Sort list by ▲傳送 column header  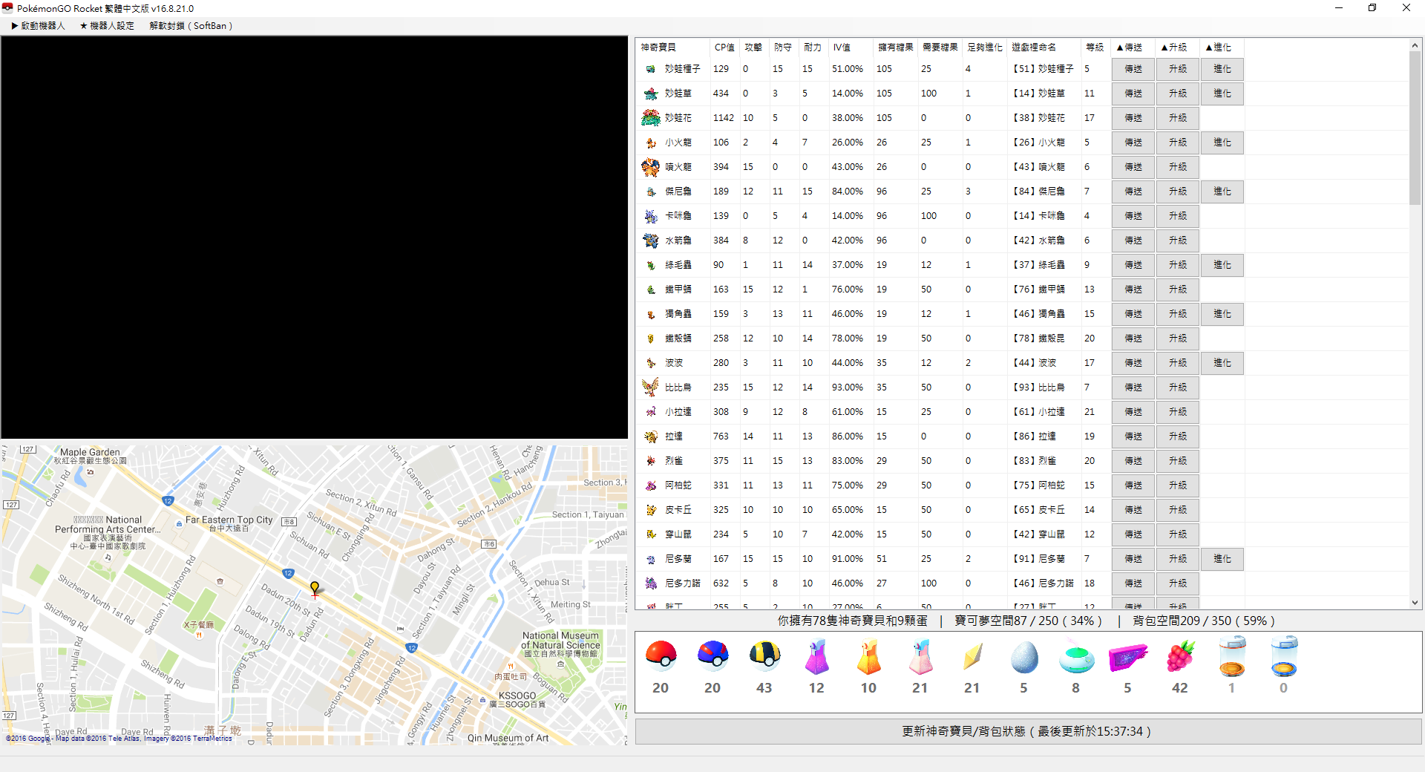pyautogui.click(x=1130, y=48)
